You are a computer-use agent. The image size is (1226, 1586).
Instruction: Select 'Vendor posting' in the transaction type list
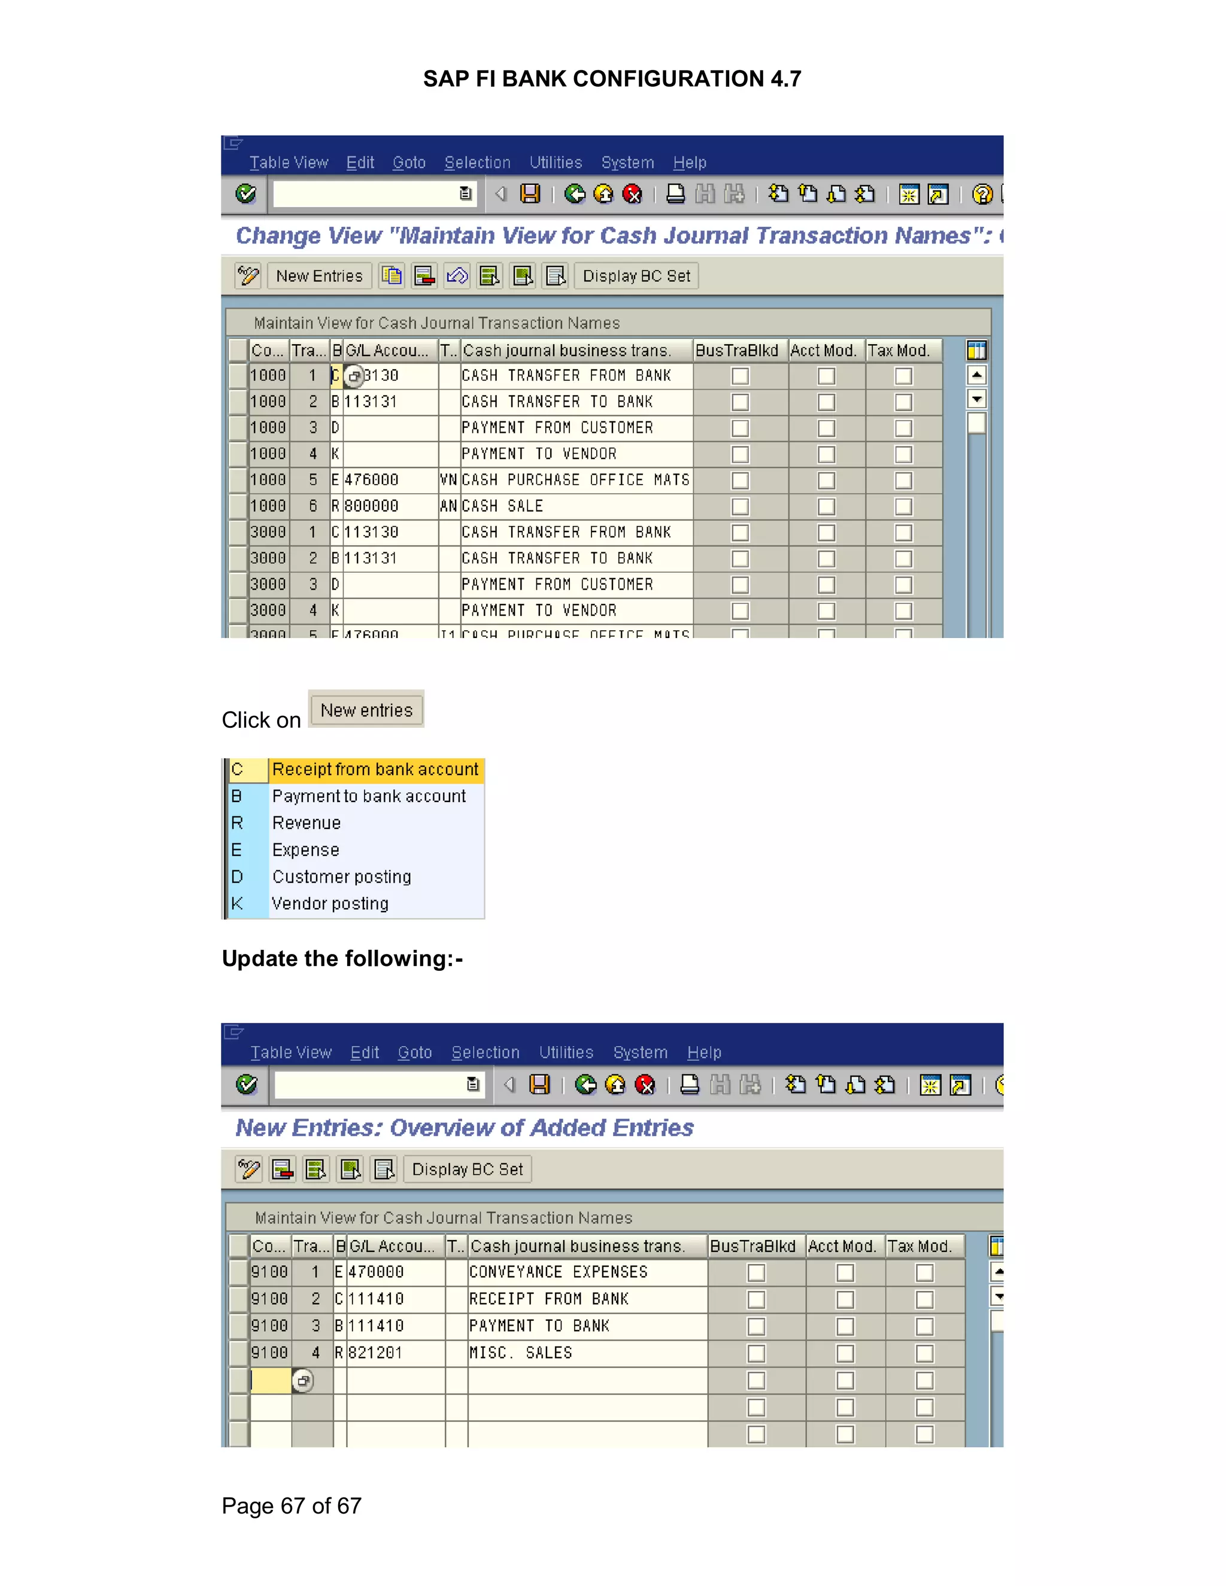pos(330,903)
